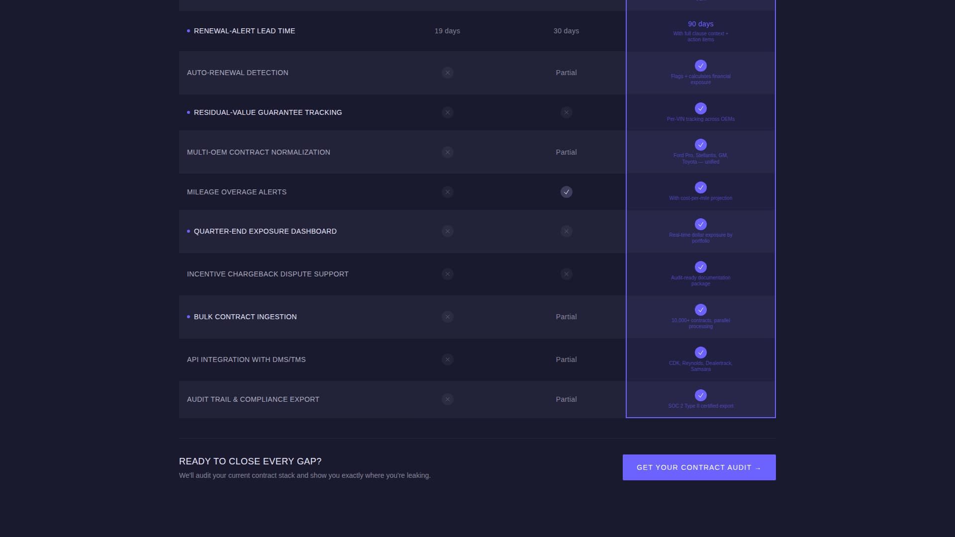
Task: Click 'Partial' in the Auto-Renewal Detection row
Action: click(x=566, y=73)
